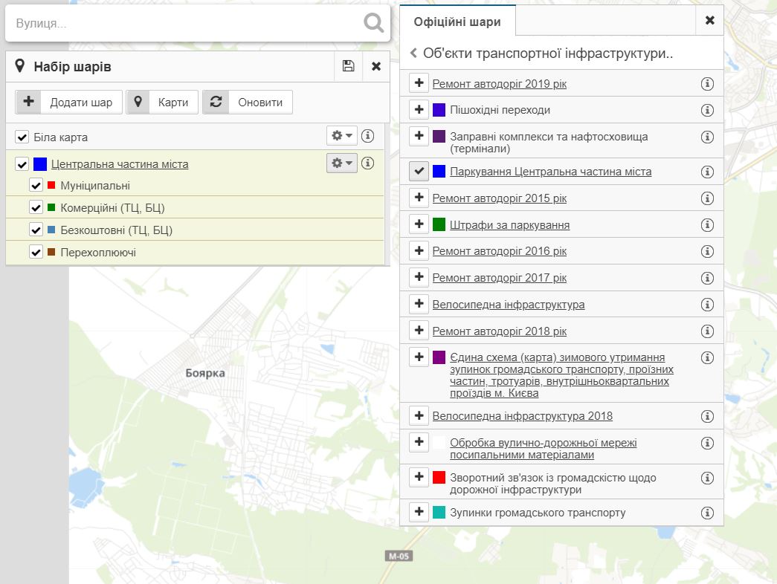Uncheck Комерційні (ТЦ, БЦ) sublayer
Screen dimensions: 777x584
(36, 207)
